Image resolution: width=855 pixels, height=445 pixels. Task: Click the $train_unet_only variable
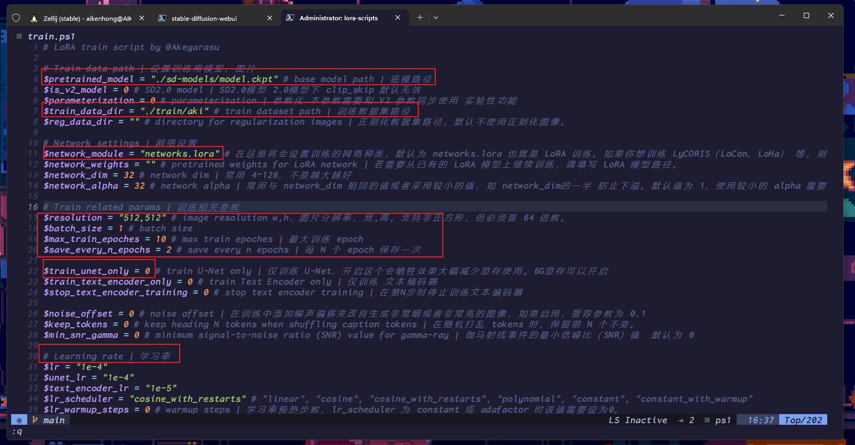tap(86, 271)
